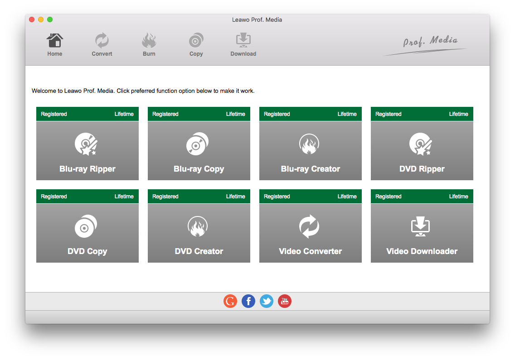Click Registered on the DVD Ripper card
This screenshot has height=360, width=515.
(388, 114)
